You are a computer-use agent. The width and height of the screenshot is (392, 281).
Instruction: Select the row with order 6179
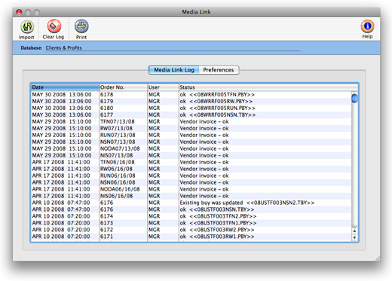[x=191, y=102]
